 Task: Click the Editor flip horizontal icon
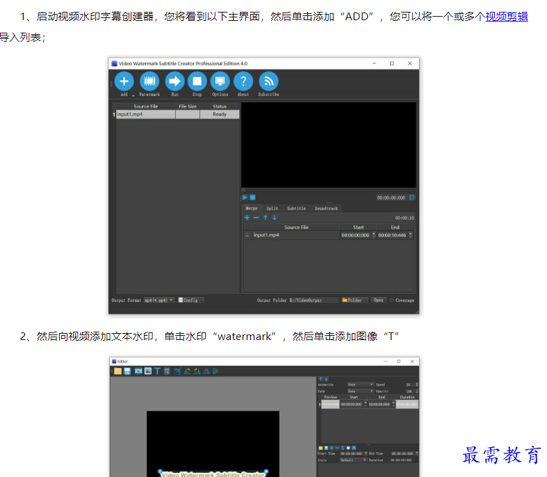(206, 371)
